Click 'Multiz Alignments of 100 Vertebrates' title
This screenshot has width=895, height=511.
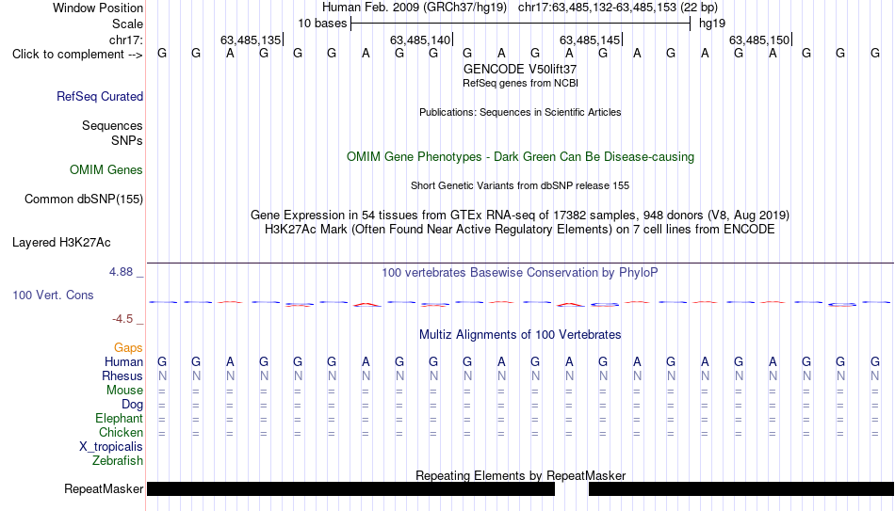[520, 335]
